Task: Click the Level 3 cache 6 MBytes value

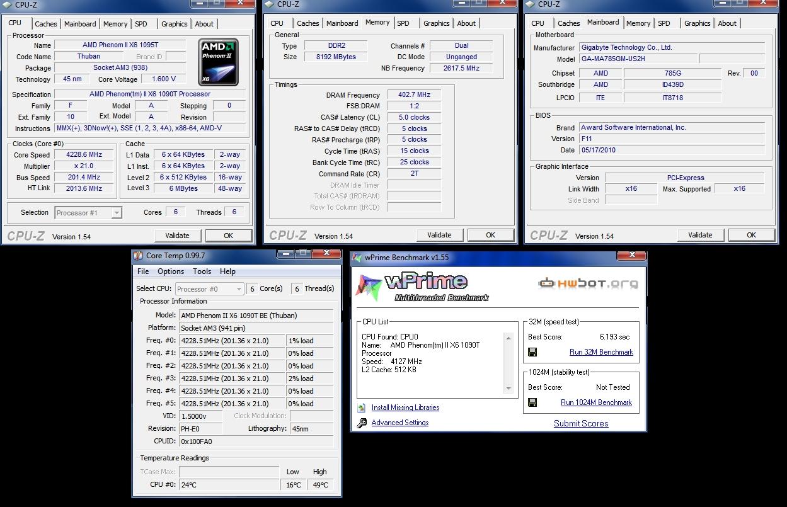Action: click(183, 188)
